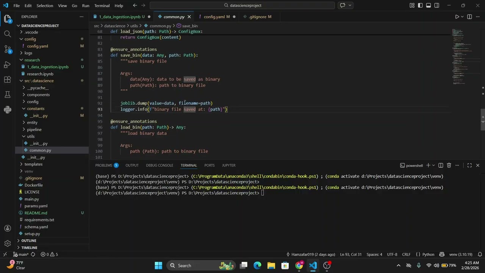Viewport: 485px width, 273px height.
Task: Open the Copilot chat icon in title bar
Action: click(x=343, y=5)
